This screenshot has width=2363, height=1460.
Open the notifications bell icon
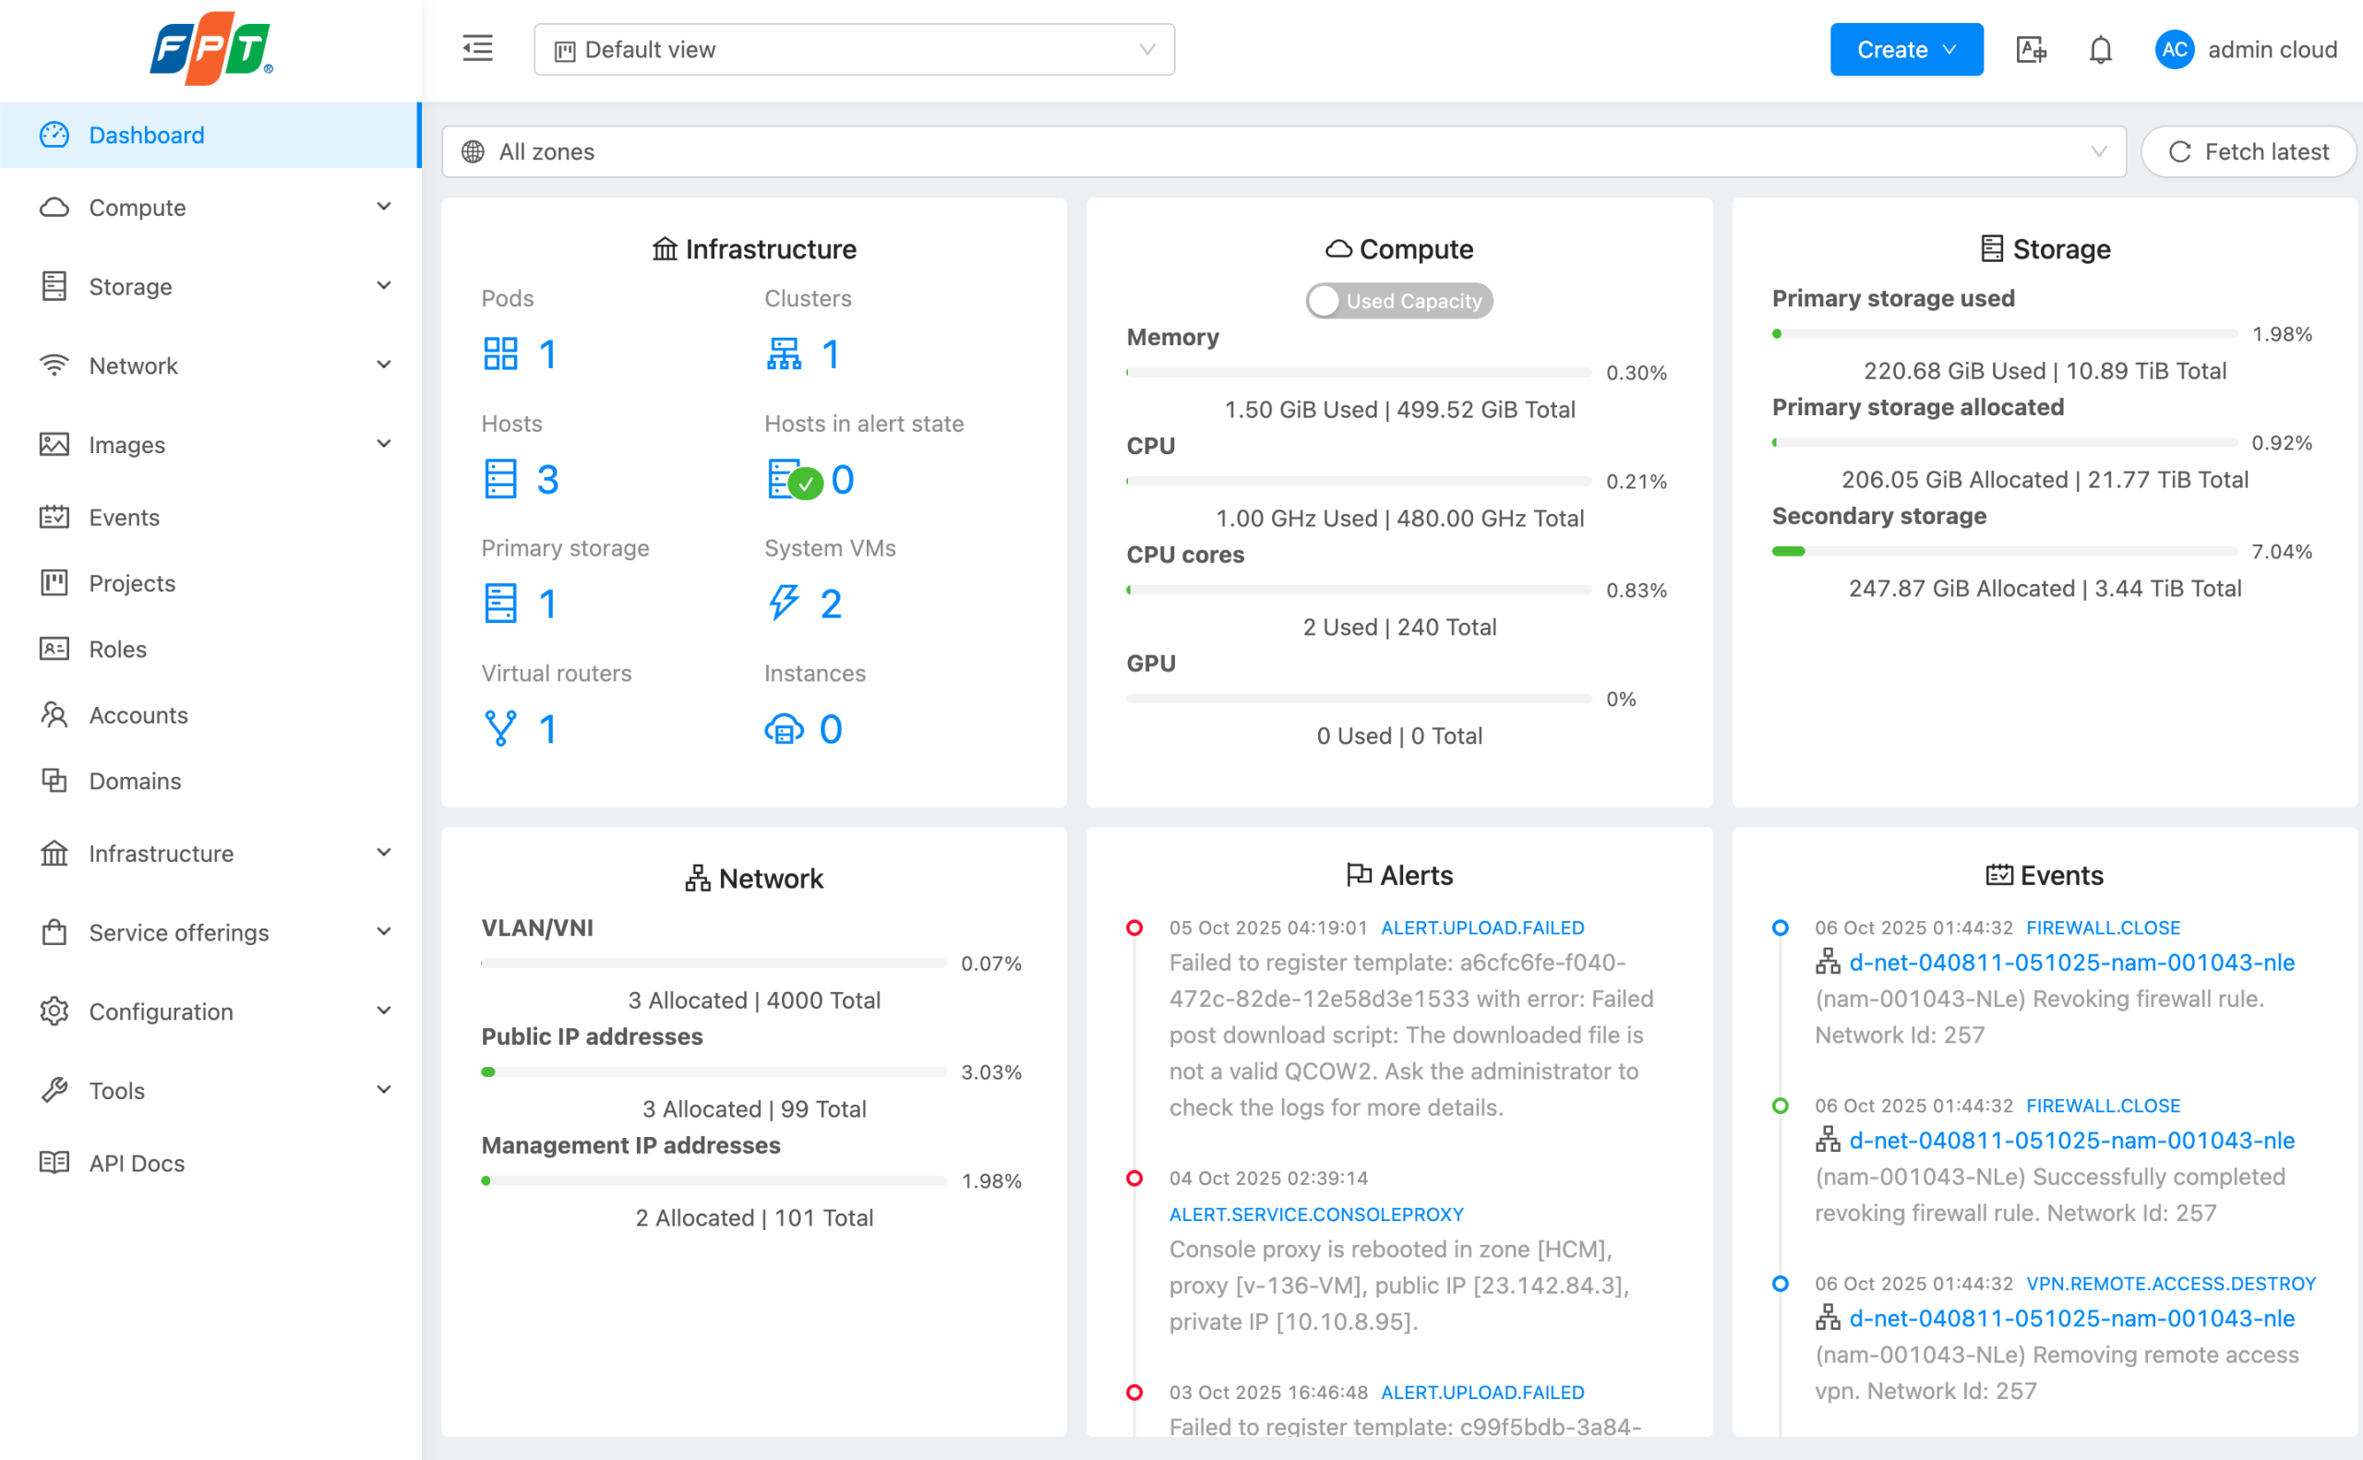pyautogui.click(x=2099, y=49)
